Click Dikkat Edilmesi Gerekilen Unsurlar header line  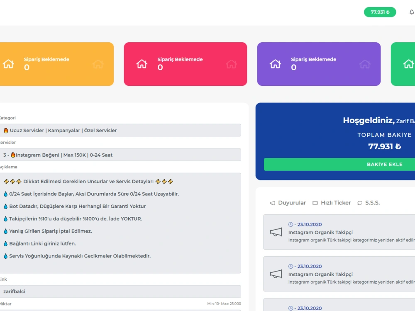pos(88,182)
